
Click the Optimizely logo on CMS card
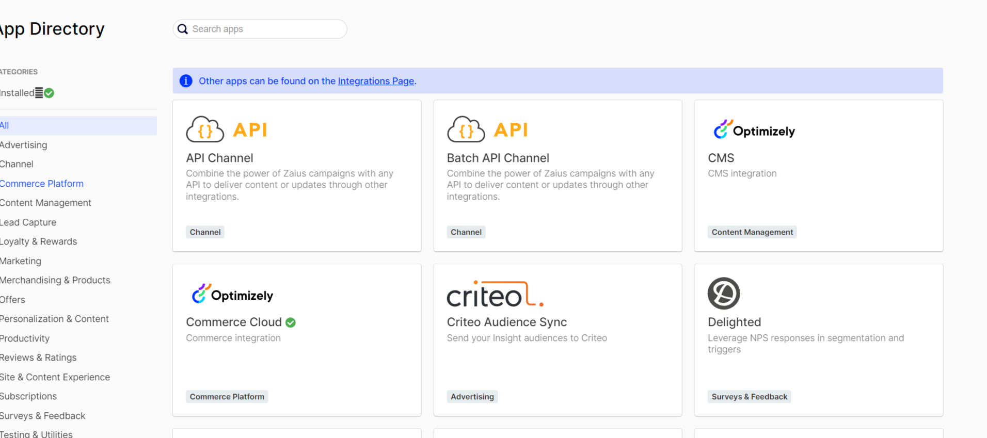click(754, 130)
